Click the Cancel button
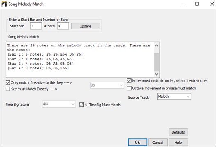 pos(158,143)
